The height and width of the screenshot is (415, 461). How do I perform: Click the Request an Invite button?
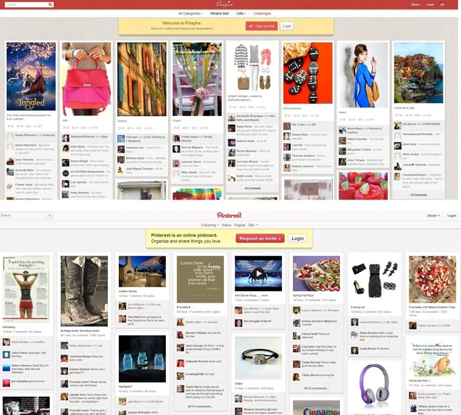coord(260,239)
